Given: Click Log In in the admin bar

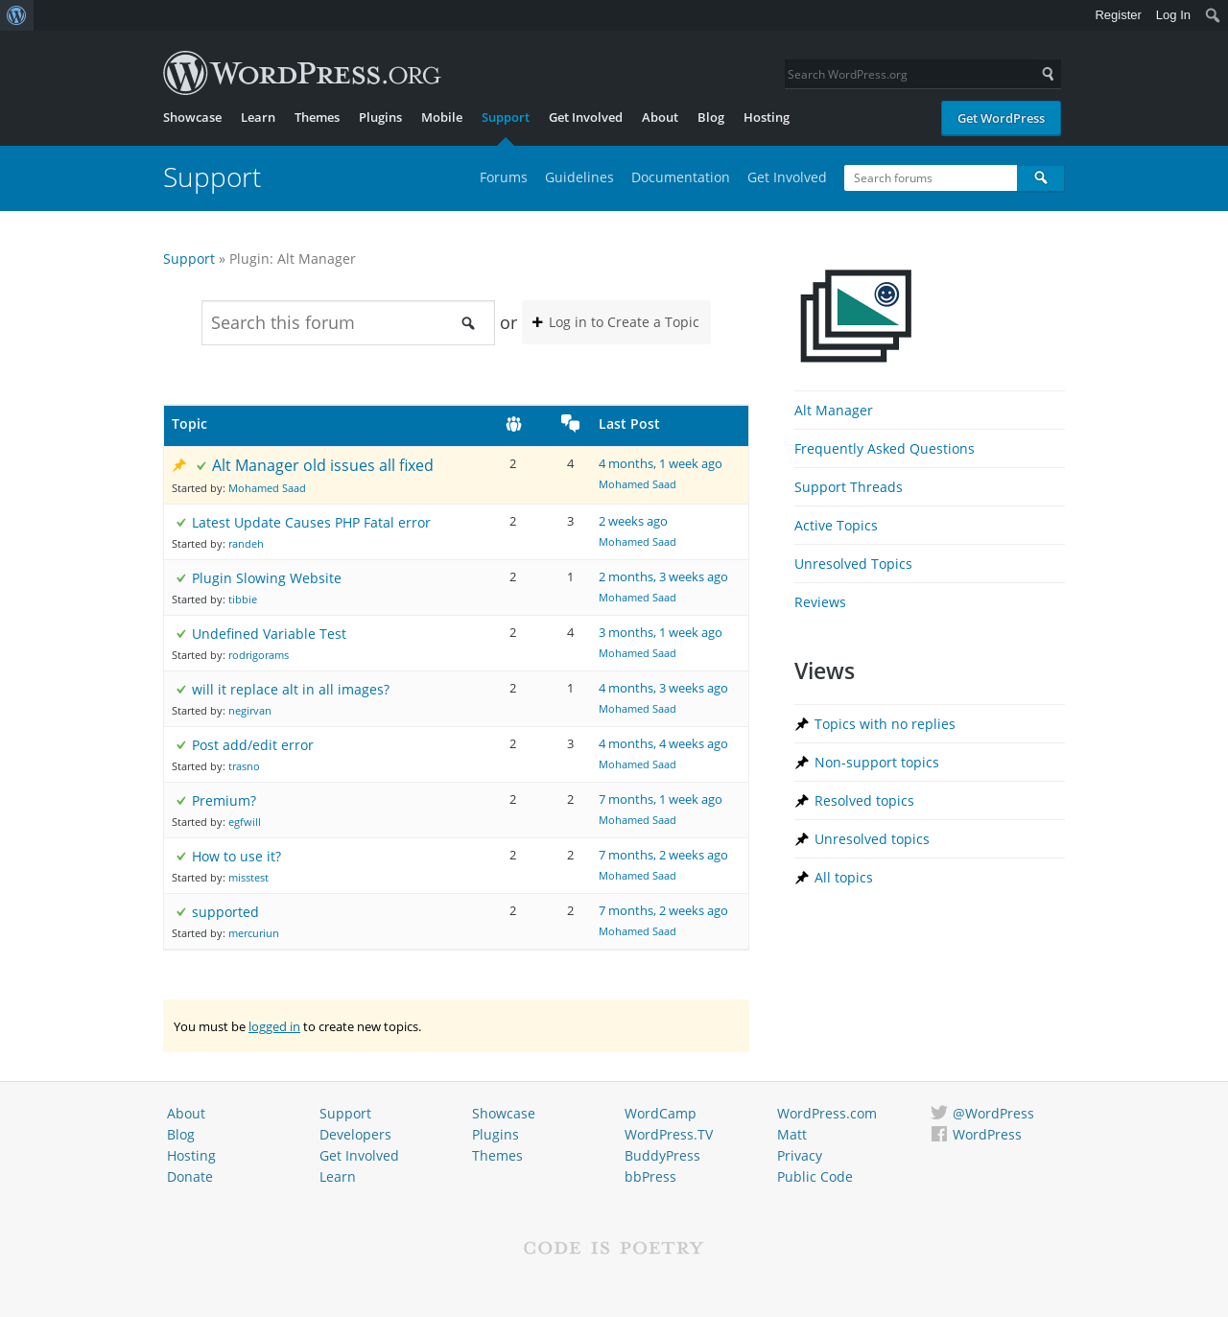Looking at the screenshot, I should coord(1172,15).
